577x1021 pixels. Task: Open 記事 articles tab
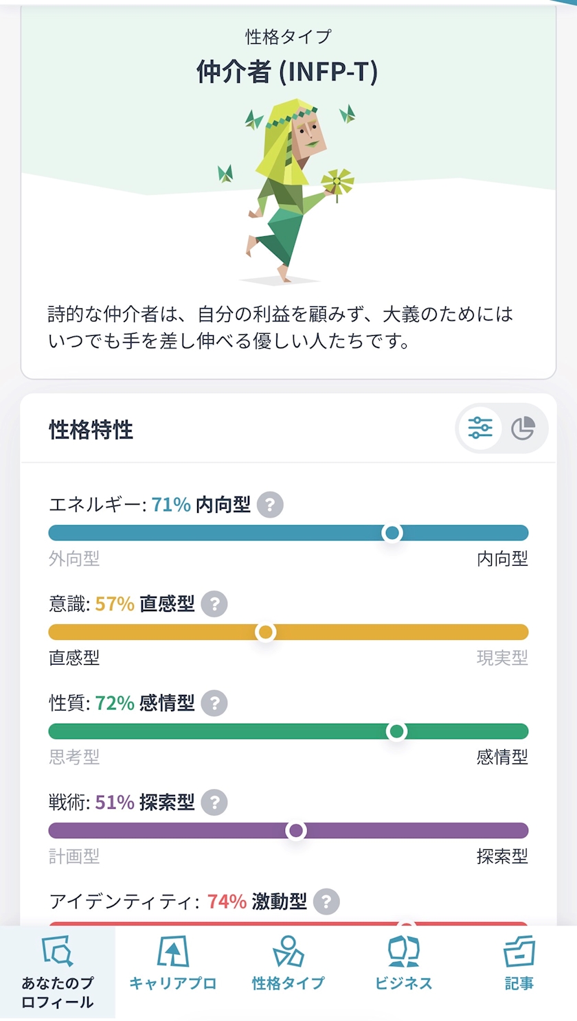(519, 964)
